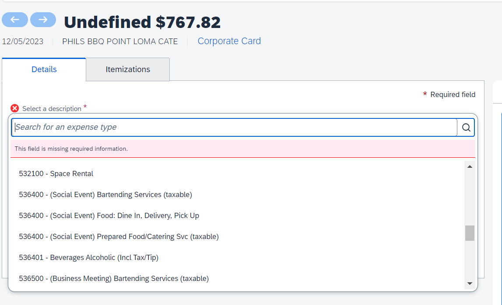
Task: Click the magnifying glass search icon
Action: 466,127
